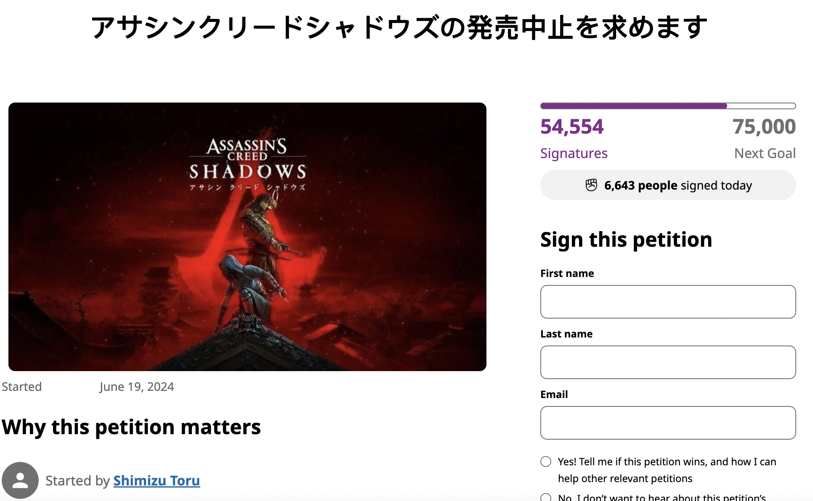Click the raised fist solidarity icon
813x501 pixels.
pyautogui.click(x=591, y=185)
